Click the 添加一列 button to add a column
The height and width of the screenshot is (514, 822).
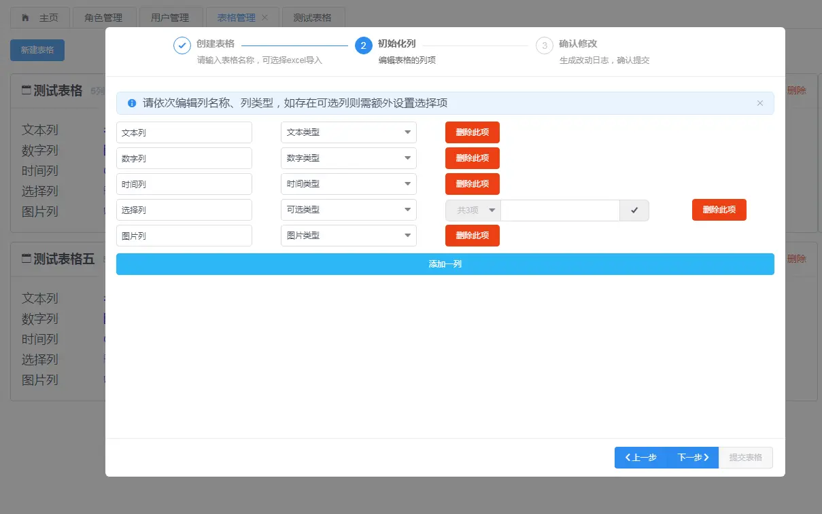coord(445,264)
